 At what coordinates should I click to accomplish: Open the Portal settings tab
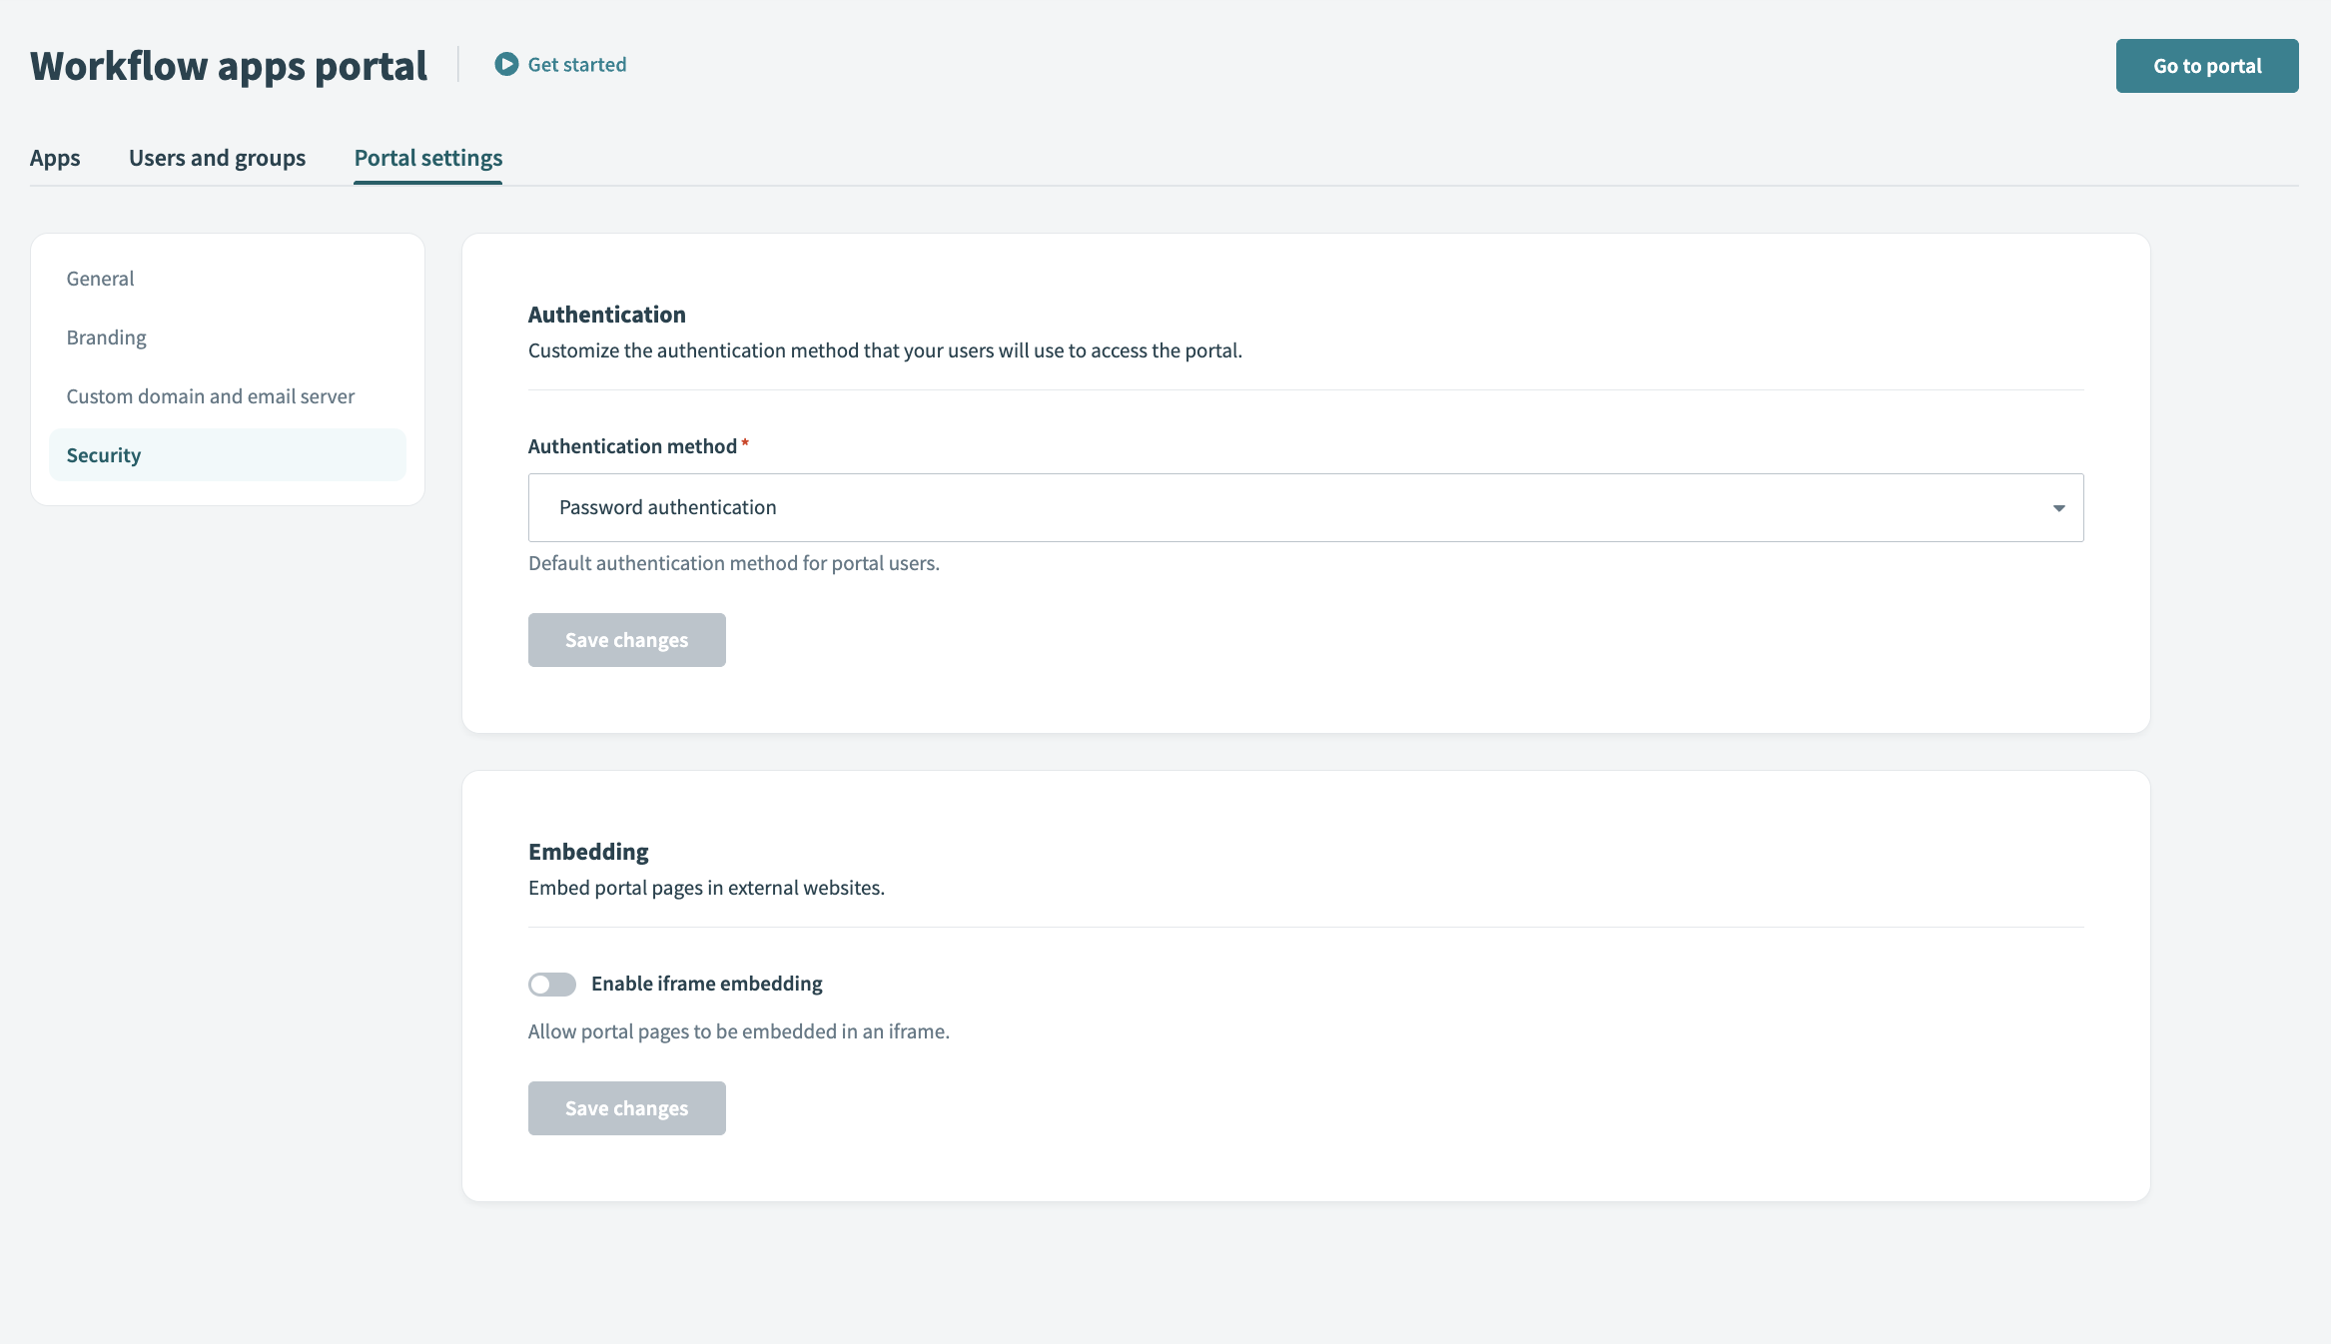pos(427,158)
